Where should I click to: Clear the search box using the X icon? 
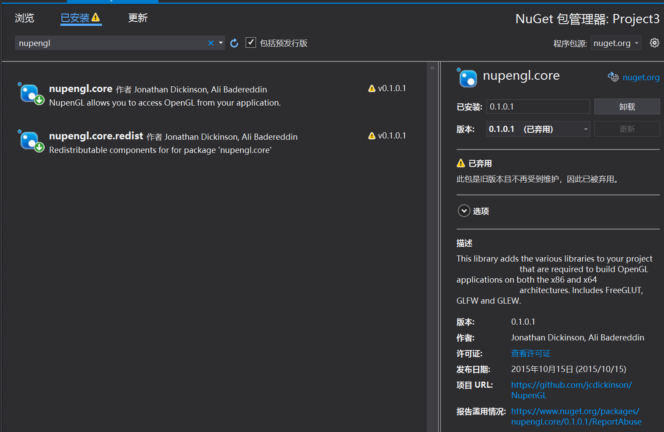coord(211,42)
